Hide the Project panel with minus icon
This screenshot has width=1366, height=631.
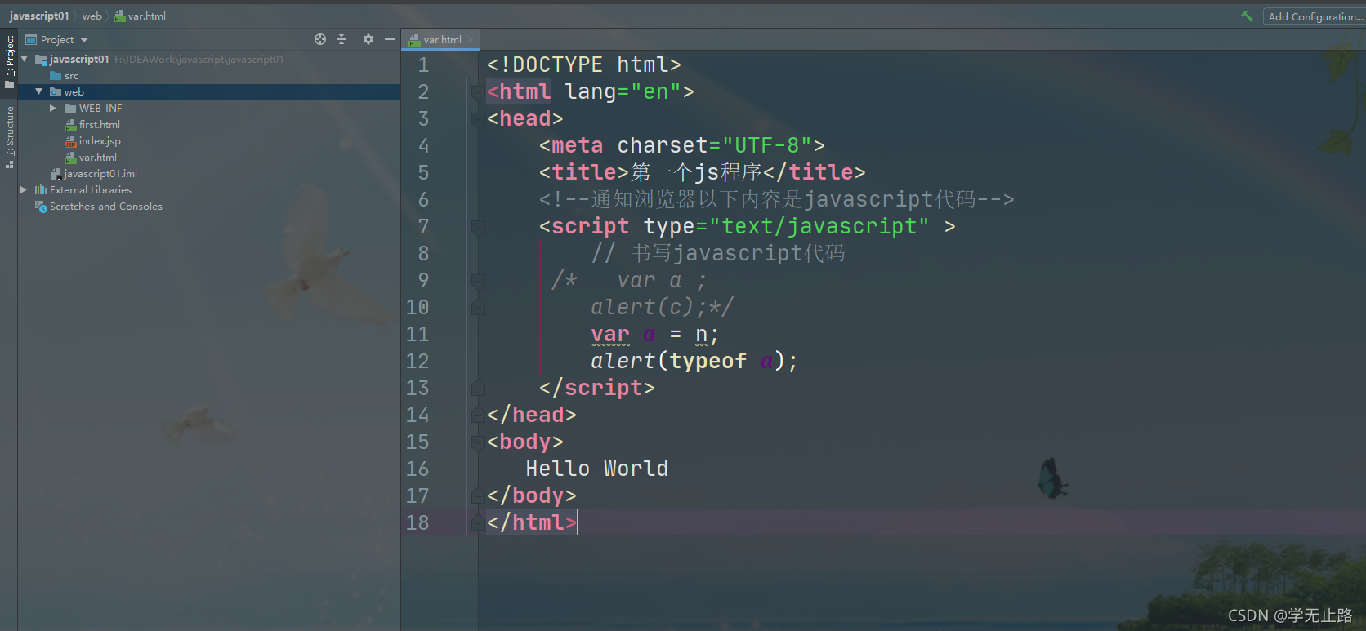coord(390,39)
